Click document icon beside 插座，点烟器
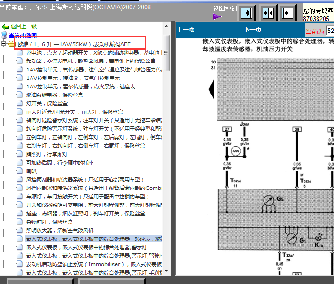This screenshot has height=284, width=334. (x=20, y=213)
